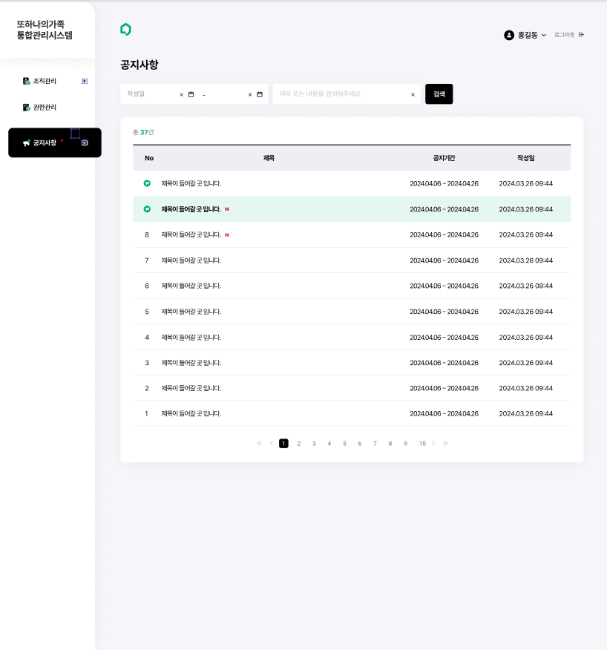
Task: Click the icon at right of 공지사항 menu
Action: 85,142
